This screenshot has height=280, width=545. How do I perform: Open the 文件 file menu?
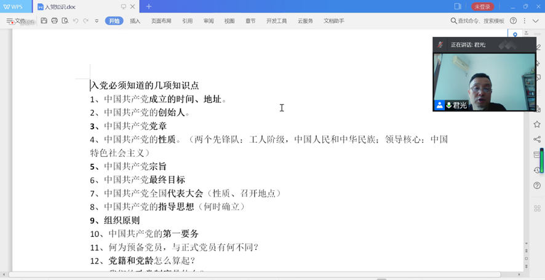[17, 21]
